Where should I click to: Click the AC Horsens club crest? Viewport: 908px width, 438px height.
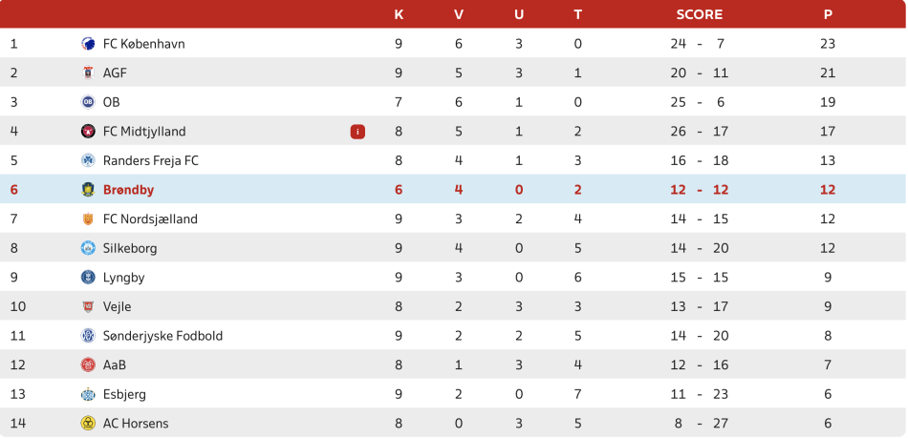(x=88, y=424)
